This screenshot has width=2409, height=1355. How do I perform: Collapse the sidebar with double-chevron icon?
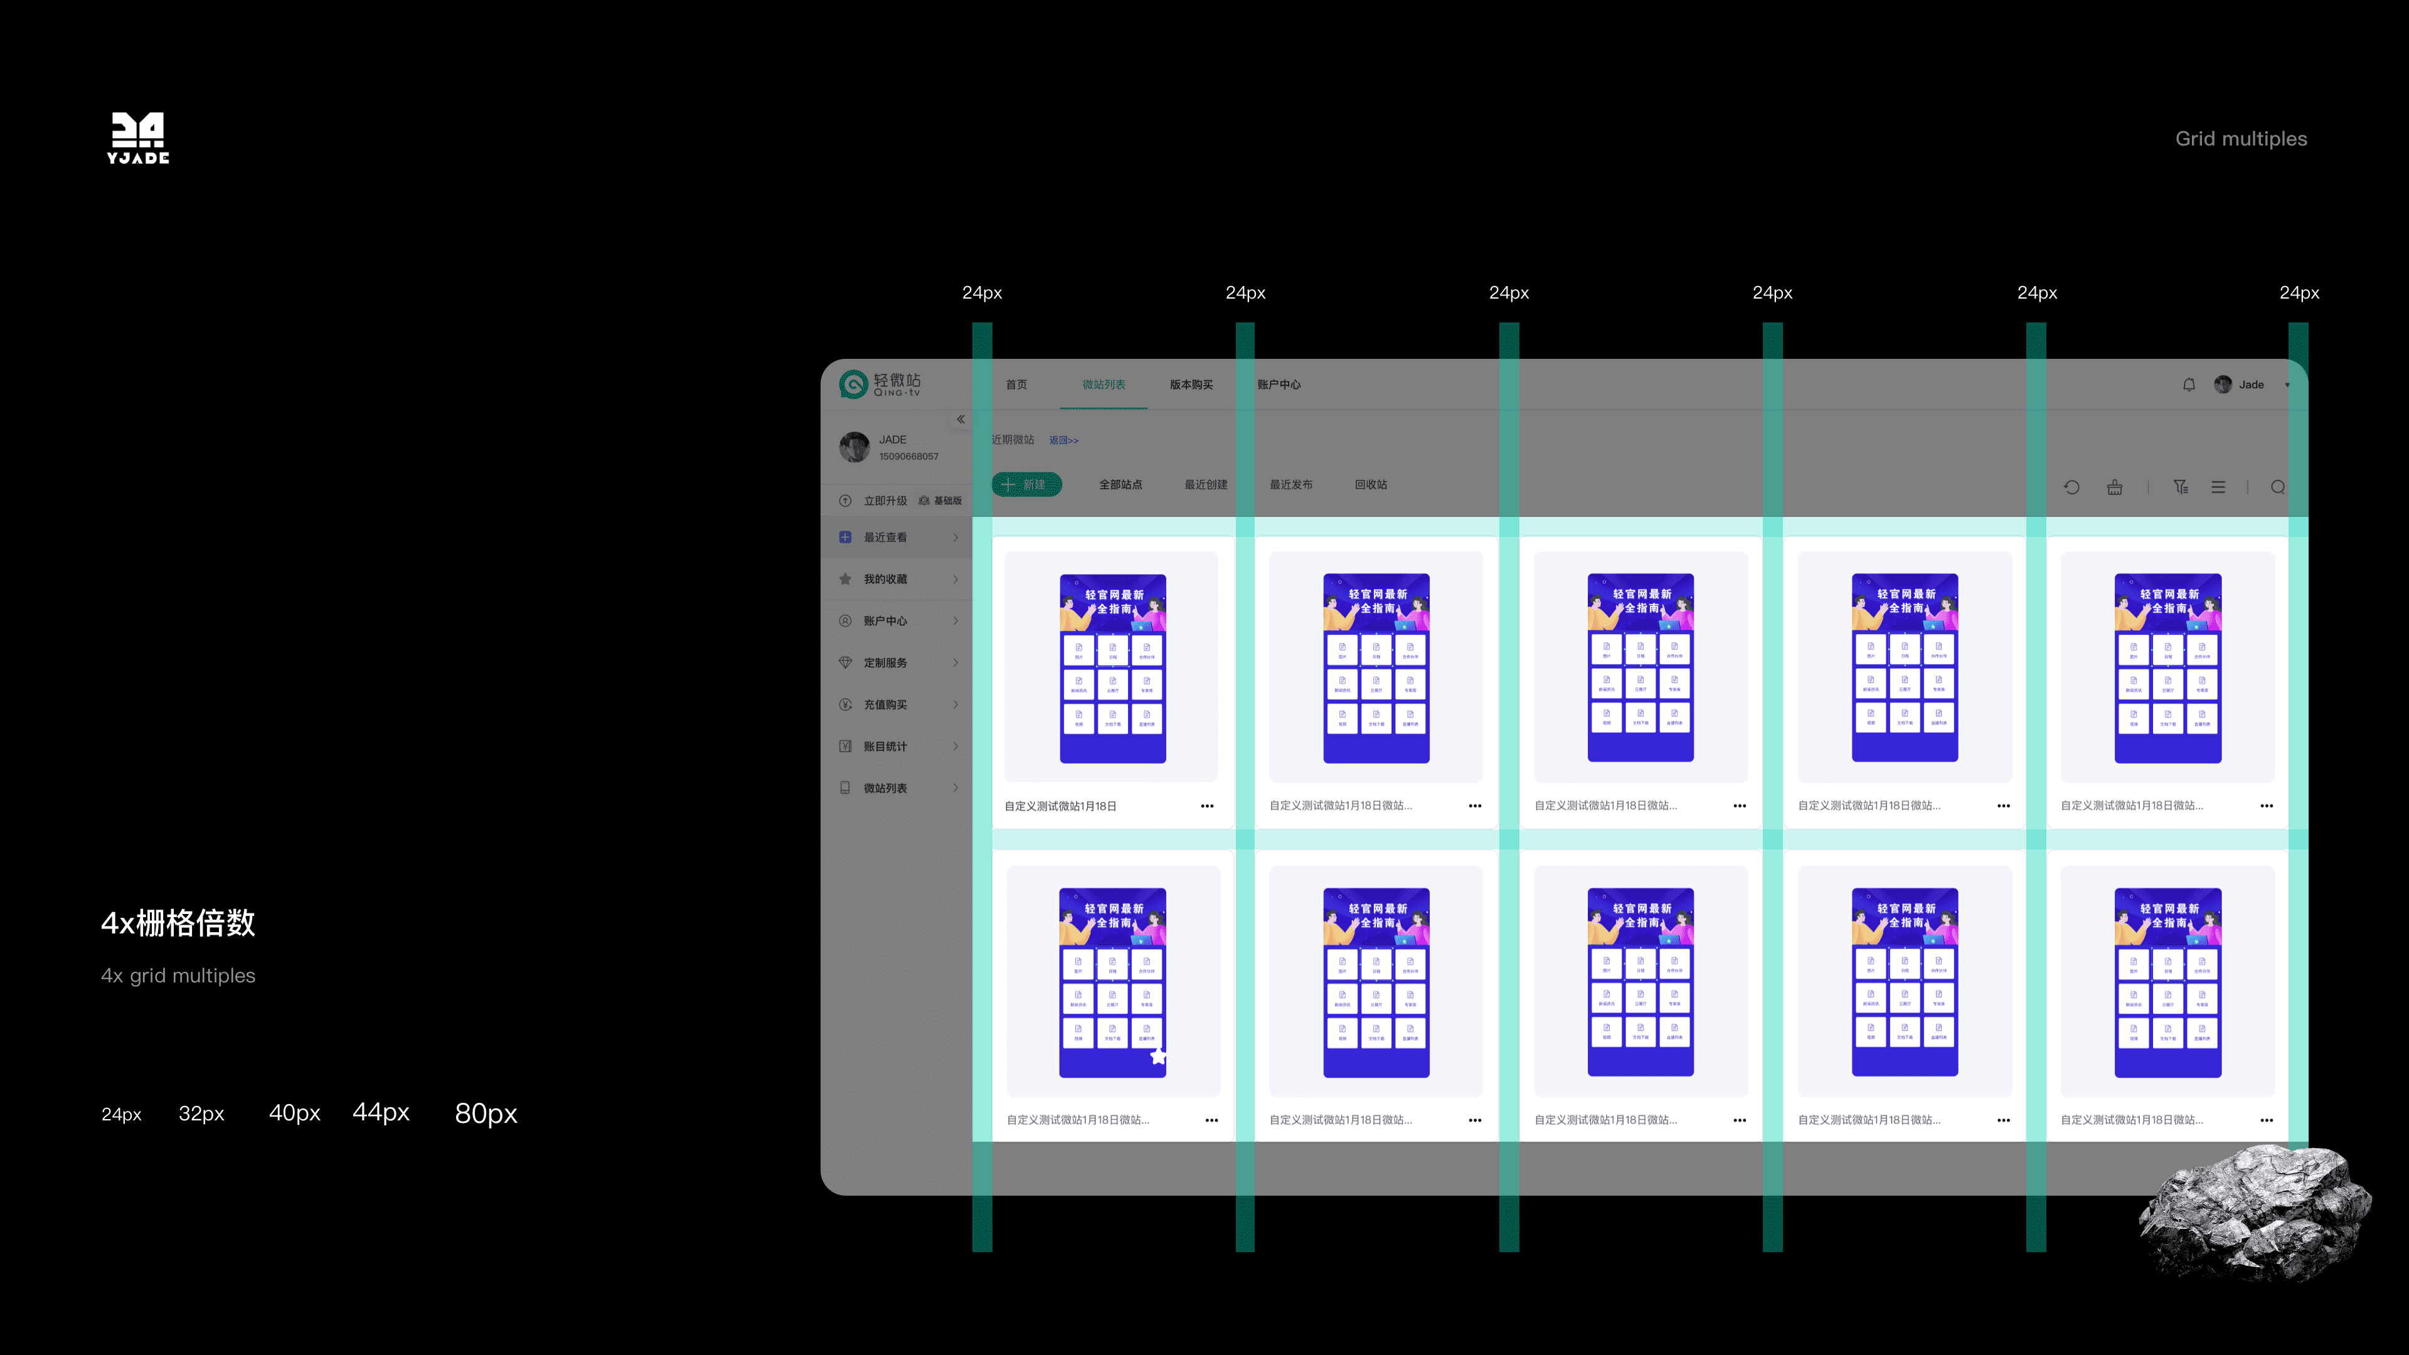coord(960,419)
